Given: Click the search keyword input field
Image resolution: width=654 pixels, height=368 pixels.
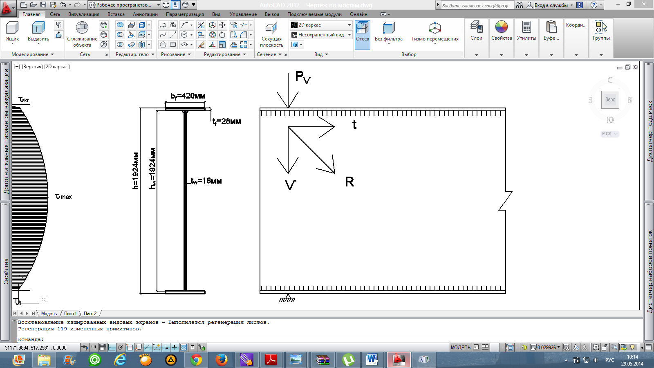Looking at the screenshot, I should [x=477, y=5].
